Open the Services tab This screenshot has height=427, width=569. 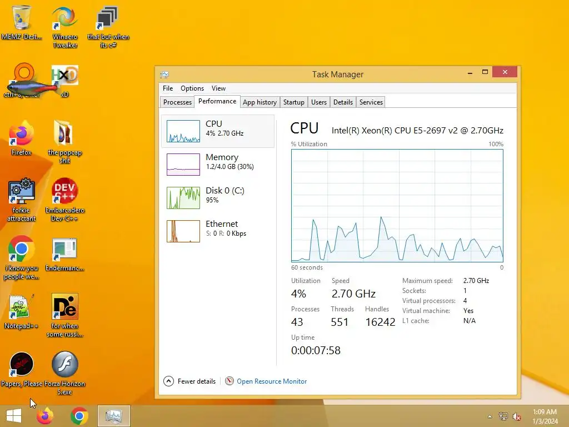click(371, 102)
